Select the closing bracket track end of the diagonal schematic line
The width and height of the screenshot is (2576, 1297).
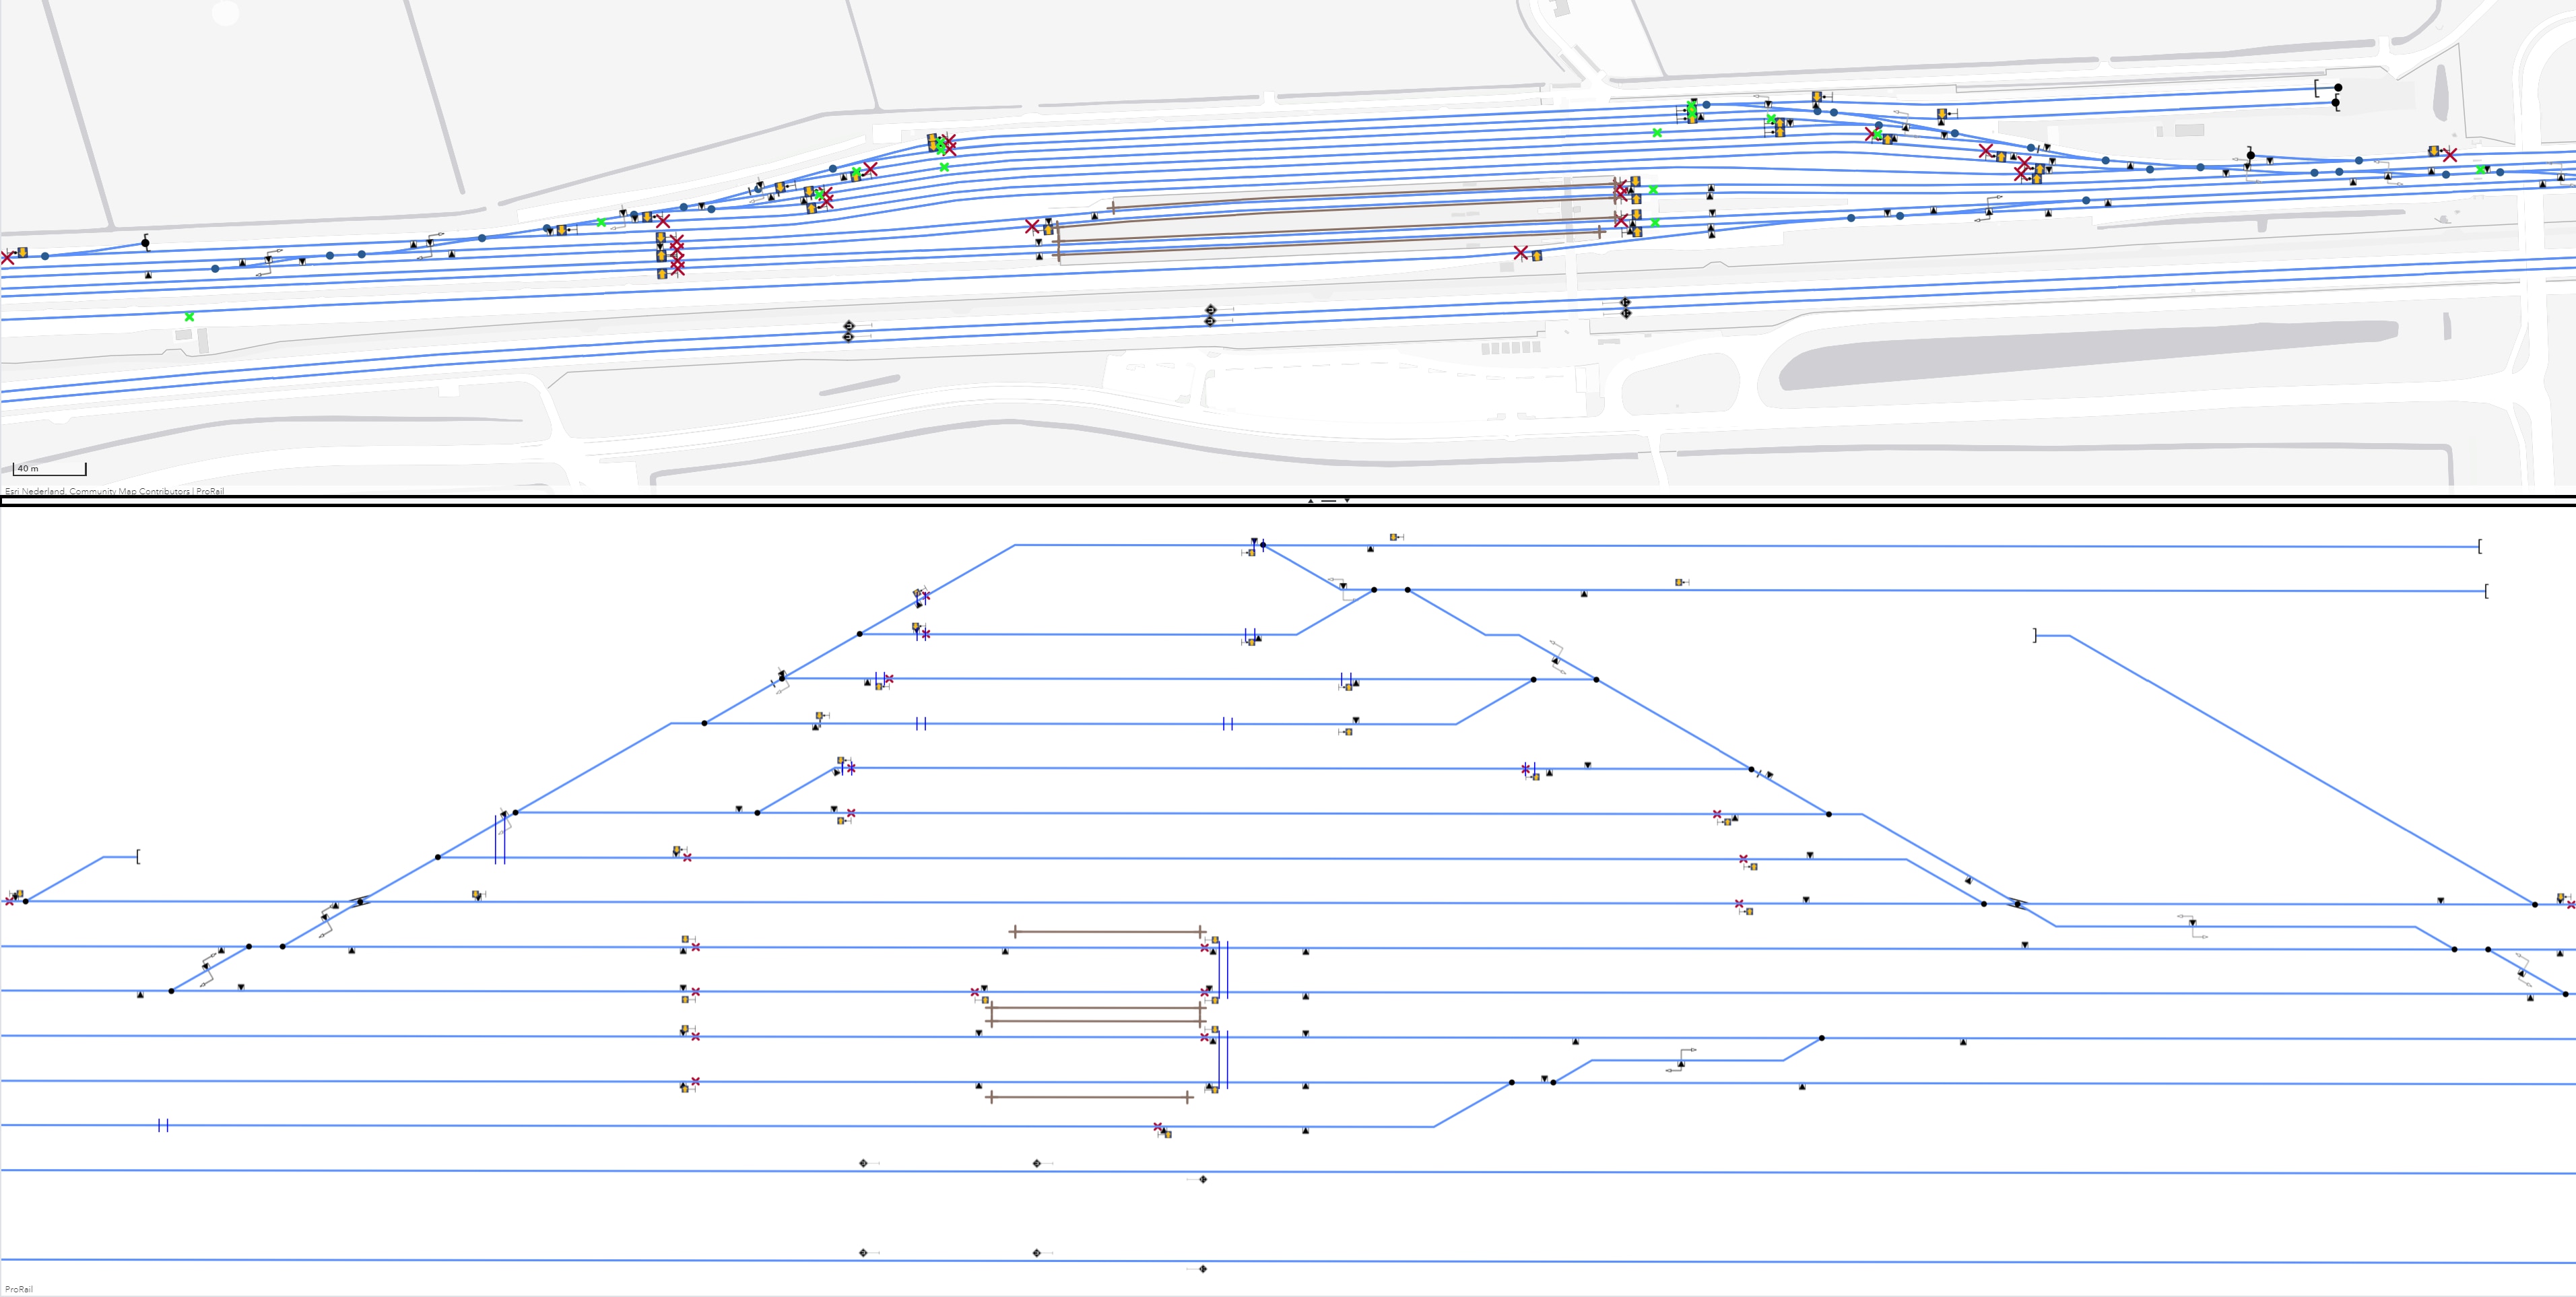pyautogui.click(x=2035, y=635)
